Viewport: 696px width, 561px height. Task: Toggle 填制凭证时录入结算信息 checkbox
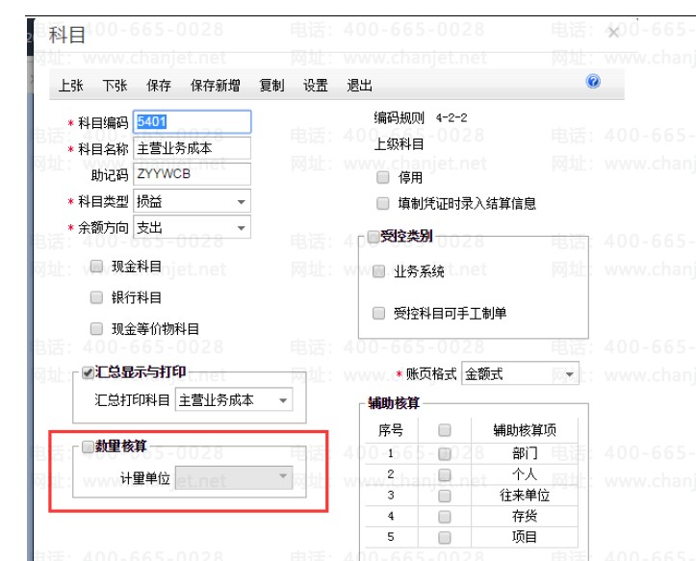pyautogui.click(x=382, y=203)
